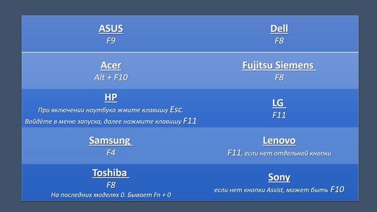Image resolution: width=377 pixels, height=212 pixels.
Task: Click the Lenovo heading
Action: point(279,141)
